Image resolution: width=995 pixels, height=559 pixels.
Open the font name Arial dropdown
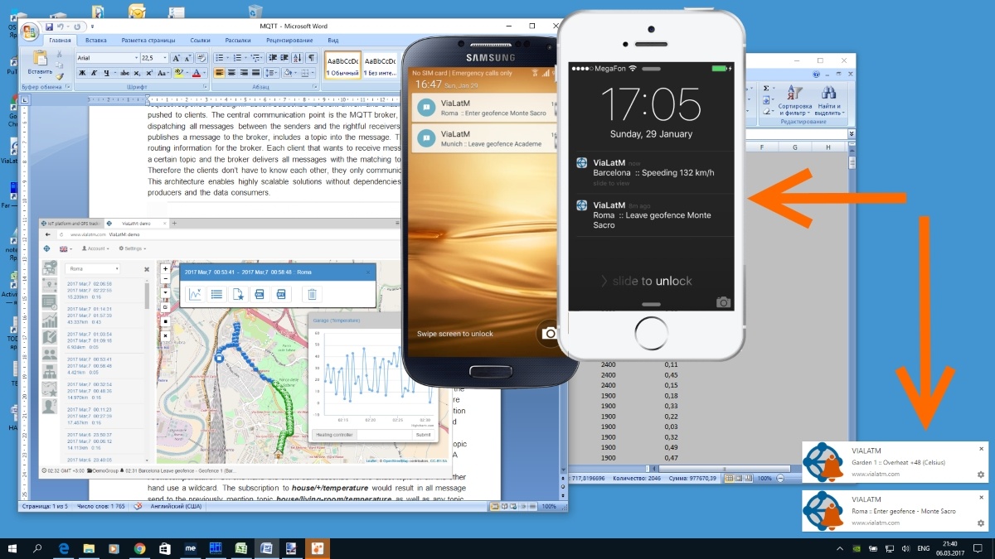[136, 58]
